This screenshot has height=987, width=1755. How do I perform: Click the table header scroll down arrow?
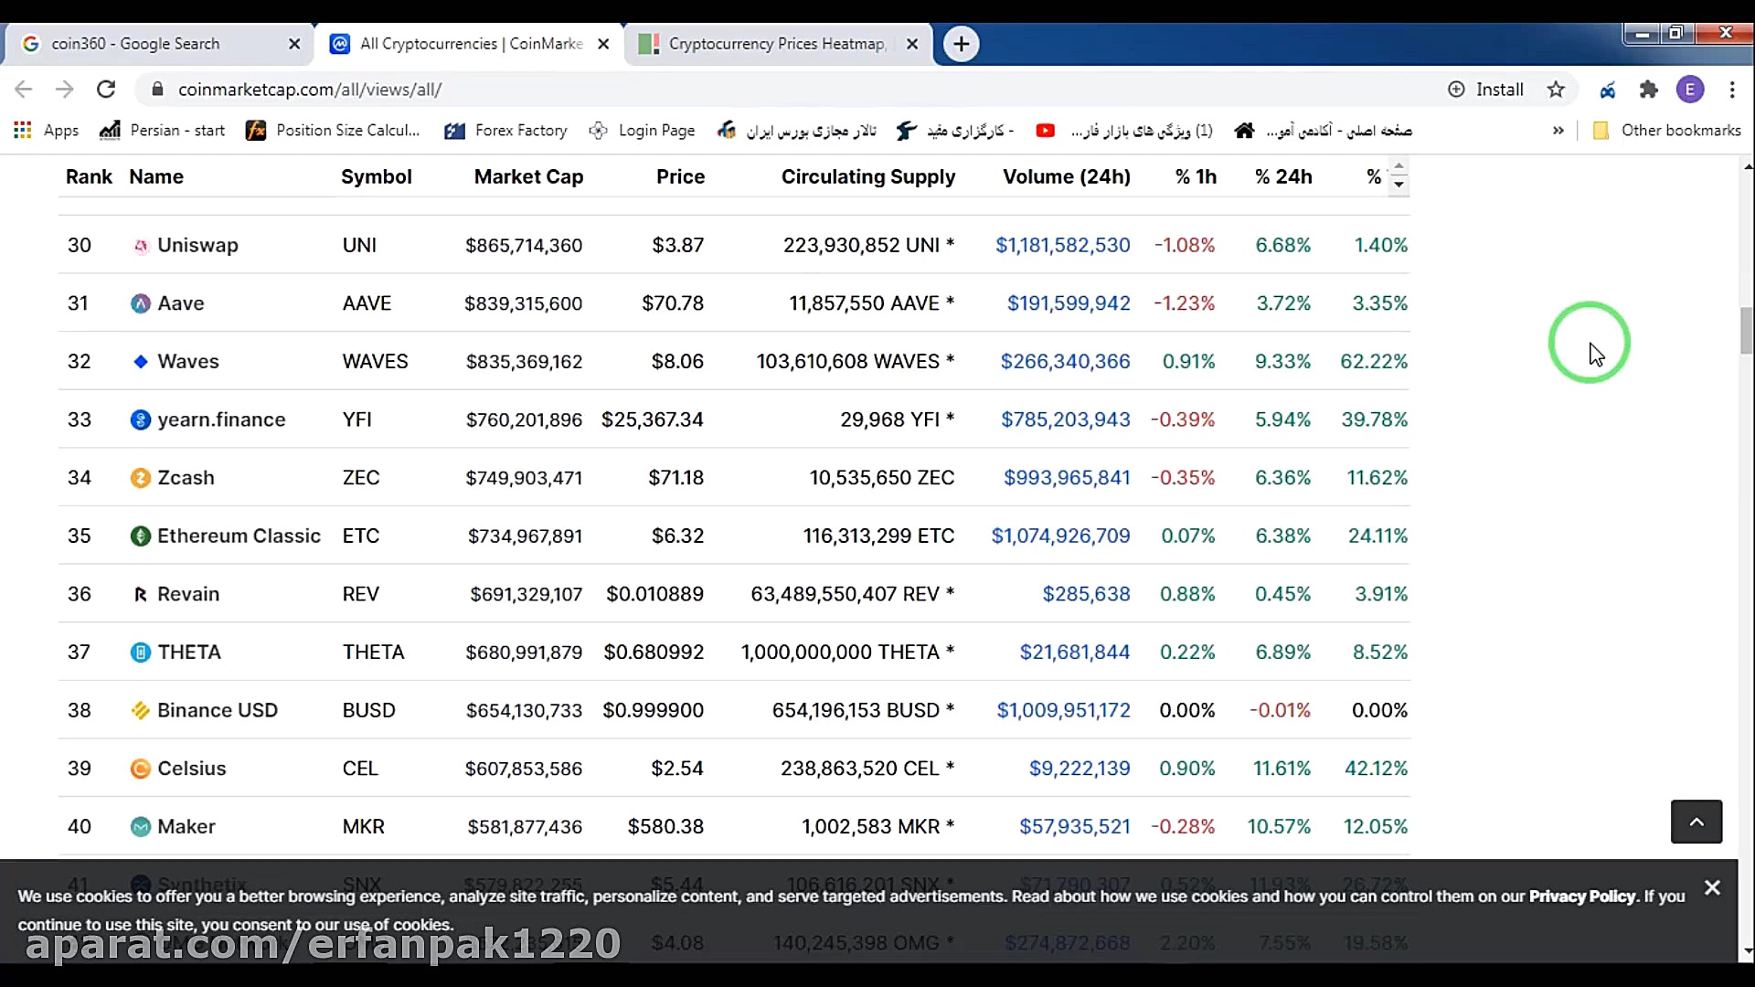point(1399,186)
